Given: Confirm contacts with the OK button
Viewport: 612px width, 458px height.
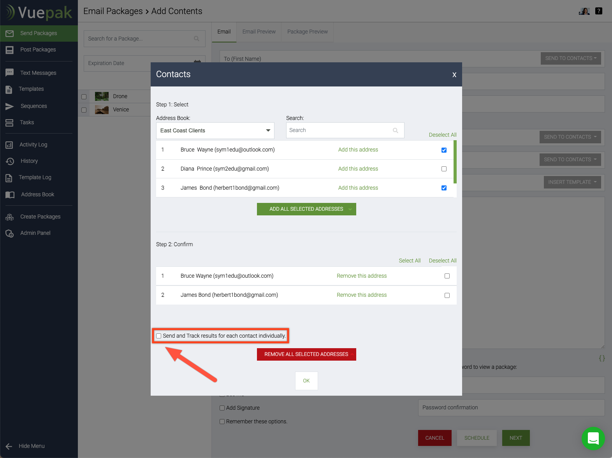Looking at the screenshot, I should coord(306,381).
